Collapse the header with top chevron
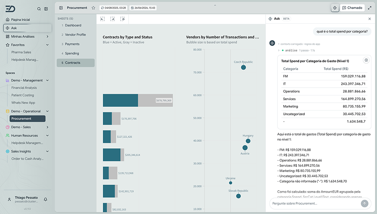Viewport: 377px width, 214px height. (x=215, y=5)
